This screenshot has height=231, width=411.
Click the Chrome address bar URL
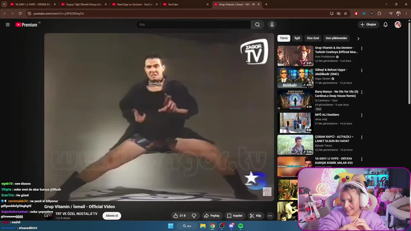(x=59, y=13)
